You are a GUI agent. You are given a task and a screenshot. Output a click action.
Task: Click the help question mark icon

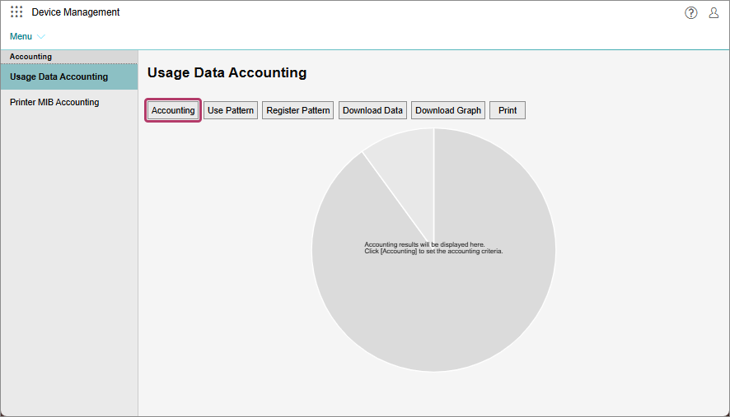point(691,12)
